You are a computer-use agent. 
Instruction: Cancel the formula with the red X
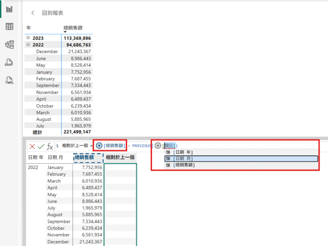click(x=32, y=146)
